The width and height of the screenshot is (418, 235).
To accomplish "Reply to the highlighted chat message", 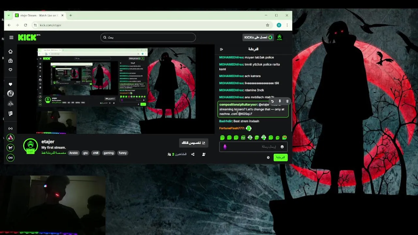I will 272,102.
